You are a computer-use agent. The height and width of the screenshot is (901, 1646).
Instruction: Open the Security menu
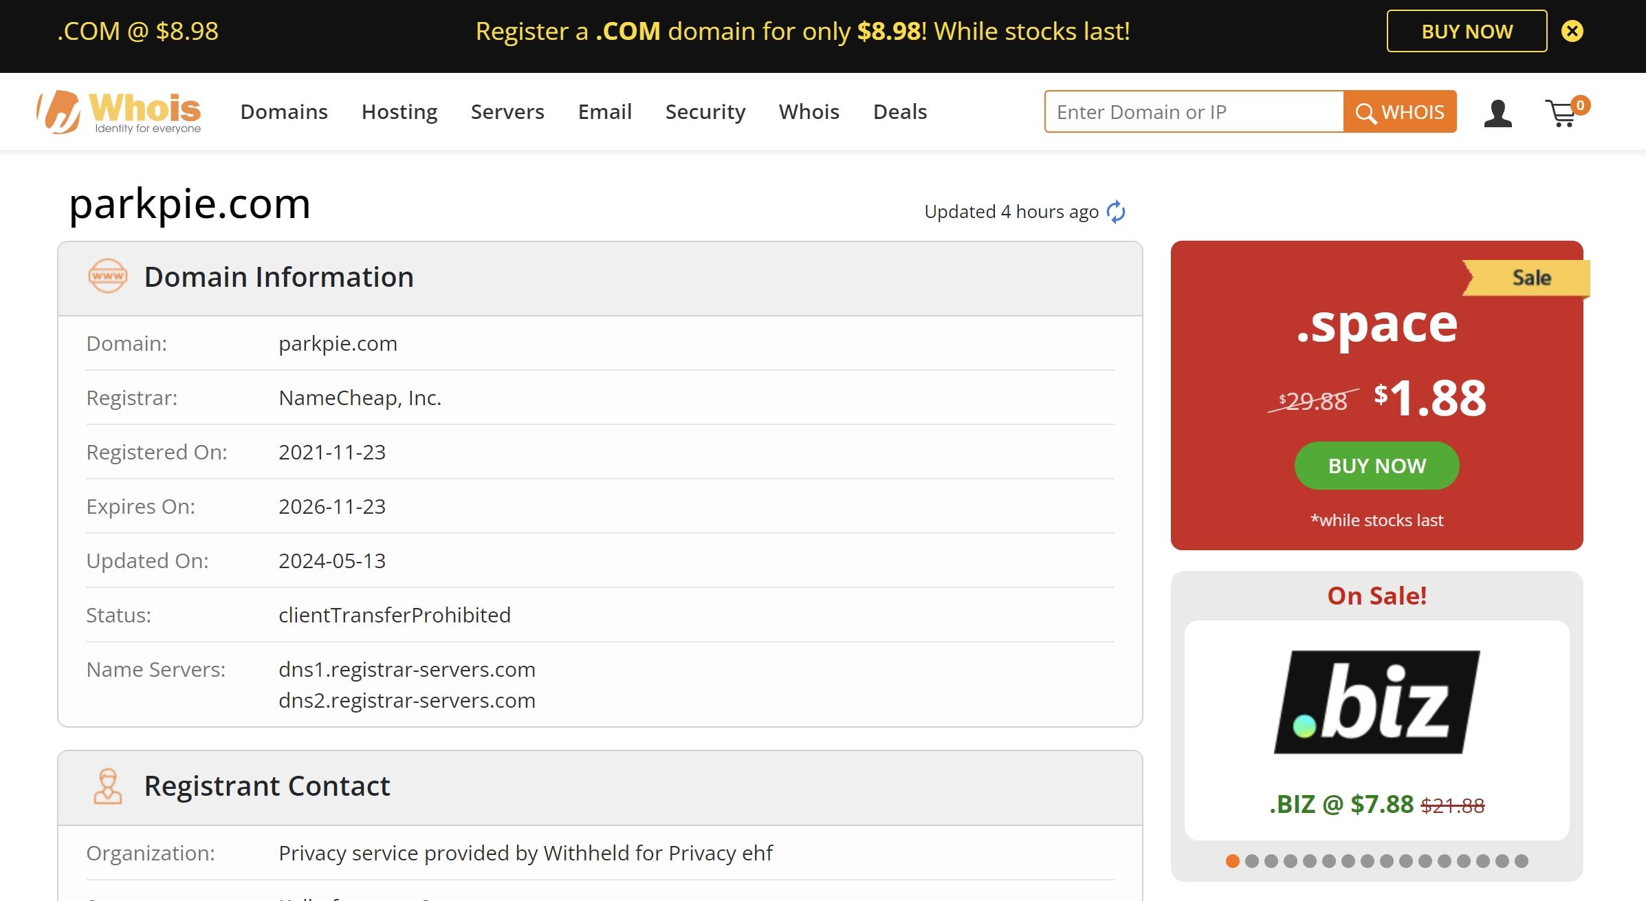[x=705, y=111]
